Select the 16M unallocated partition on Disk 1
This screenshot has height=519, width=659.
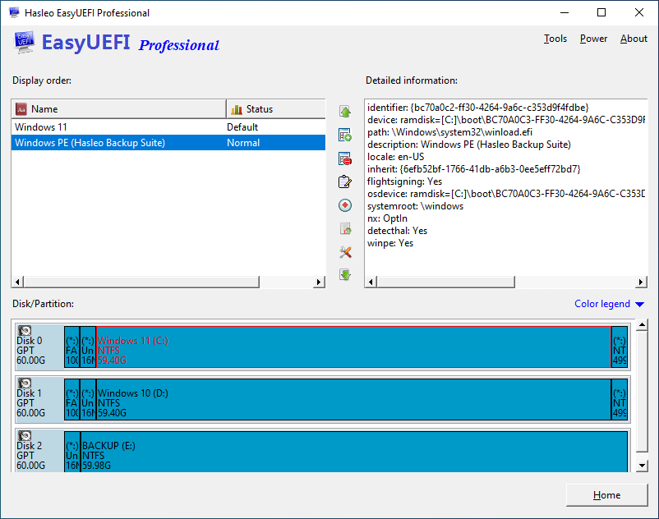(x=88, y=400)
